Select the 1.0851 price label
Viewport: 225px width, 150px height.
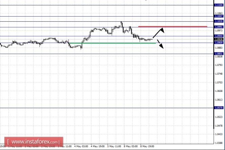coord(219,54)
